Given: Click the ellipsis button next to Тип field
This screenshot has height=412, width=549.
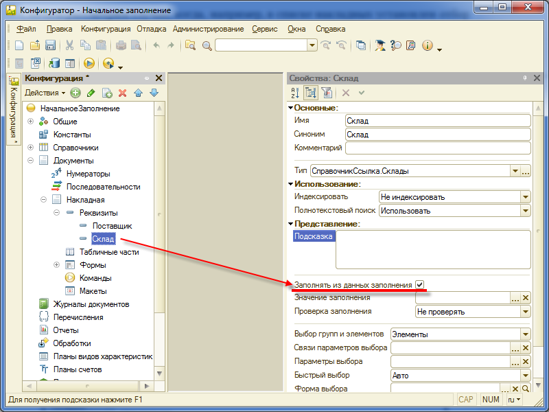Looking at the screenshot, I should click(x=526, y=171).
